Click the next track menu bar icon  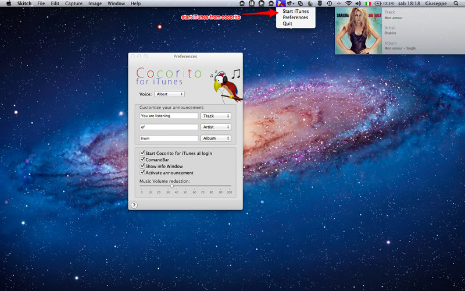pos(271,3)
